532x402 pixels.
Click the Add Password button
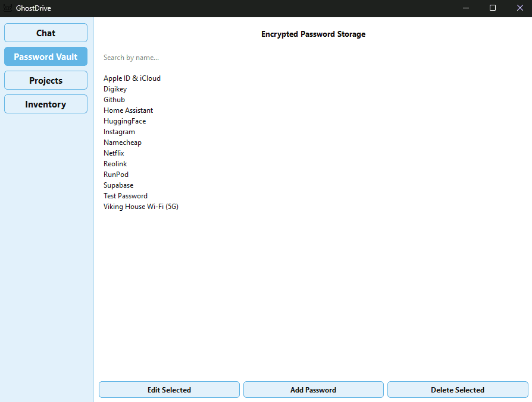tap(313, 390)
